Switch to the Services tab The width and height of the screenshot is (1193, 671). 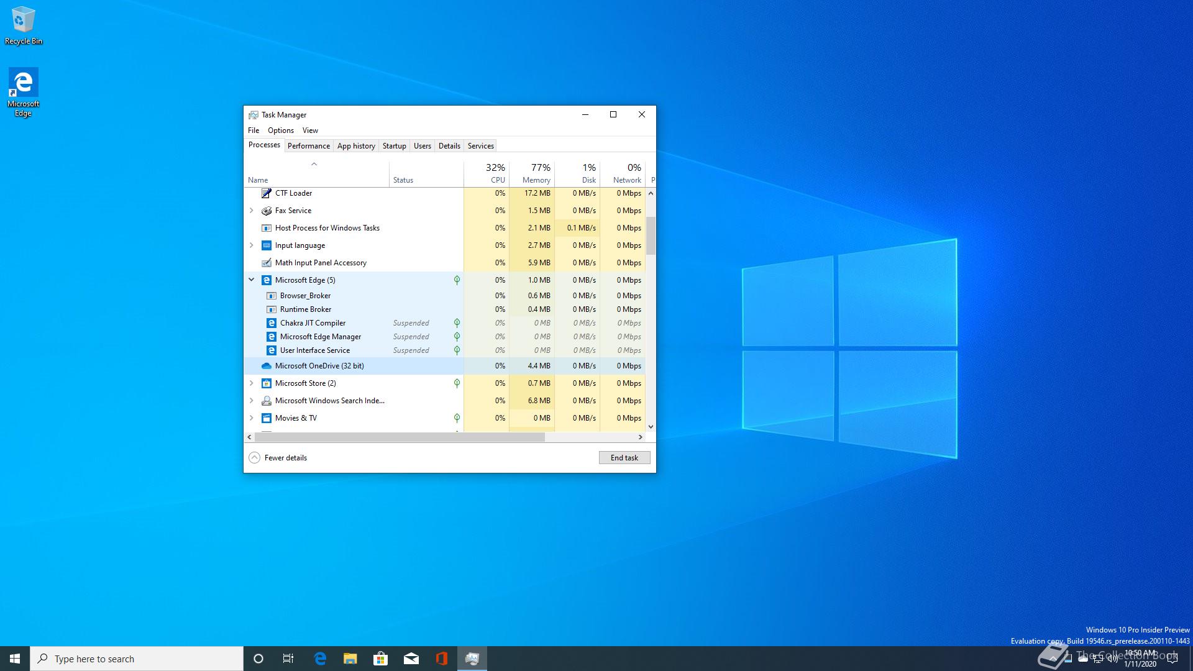[481, 146]
